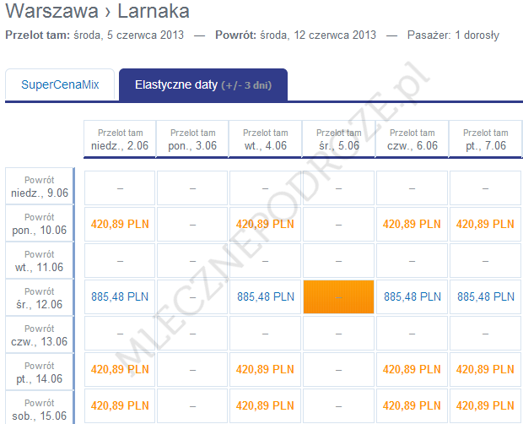Choose 420,89 PLN for departure pt. 7.06, return pon. 10.06
Screen dimensions: 523x424
(484, 224)
